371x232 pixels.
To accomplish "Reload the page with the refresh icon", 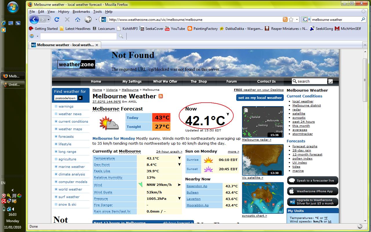I will pyautogui.click(x=57, y=20).
